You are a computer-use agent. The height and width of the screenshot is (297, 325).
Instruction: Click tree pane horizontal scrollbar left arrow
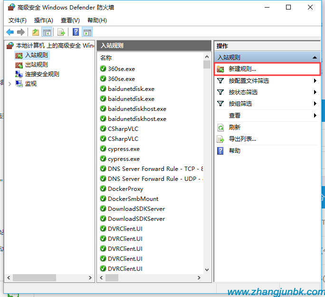pyautogui.click(x=9, y=277)
